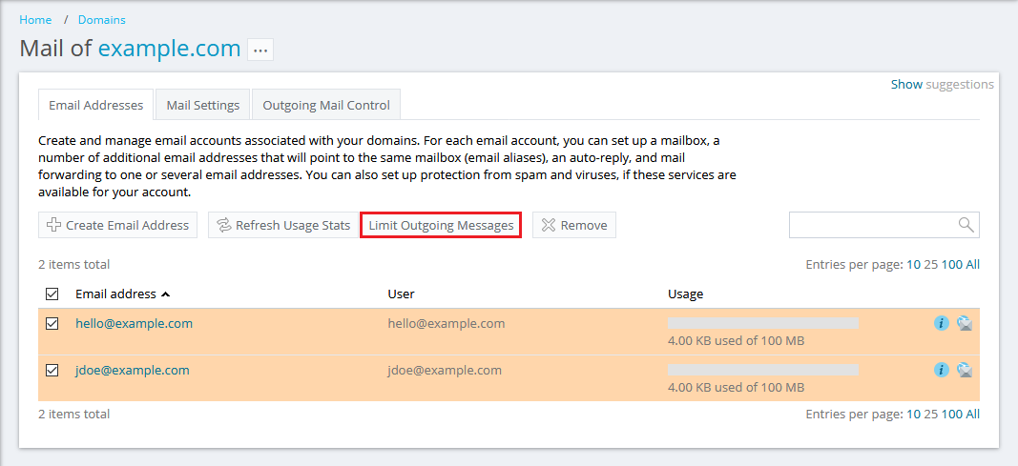Viewport: 1018px width, 466px height.
Task: Show suggestions panel
Action: (906, 84)
